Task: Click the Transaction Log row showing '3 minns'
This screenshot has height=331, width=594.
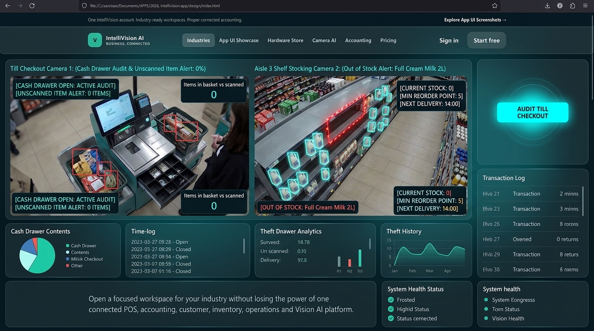Action: (531, 209)
